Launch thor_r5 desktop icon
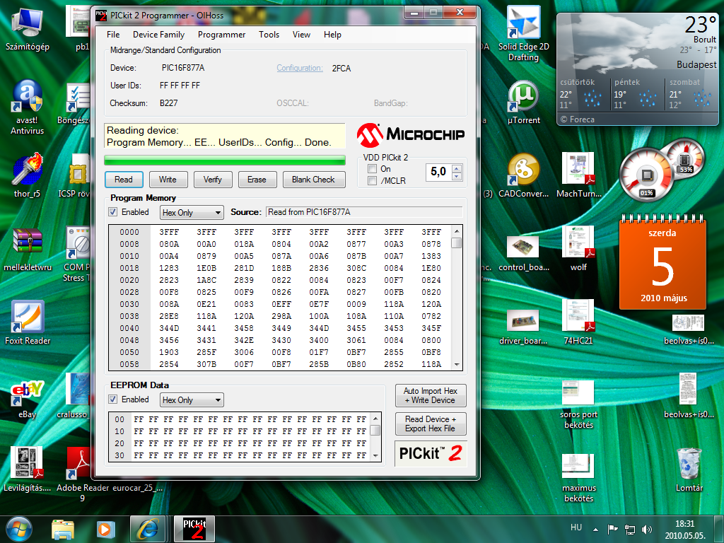The image size is (724, 543). (x=28, y=176)
